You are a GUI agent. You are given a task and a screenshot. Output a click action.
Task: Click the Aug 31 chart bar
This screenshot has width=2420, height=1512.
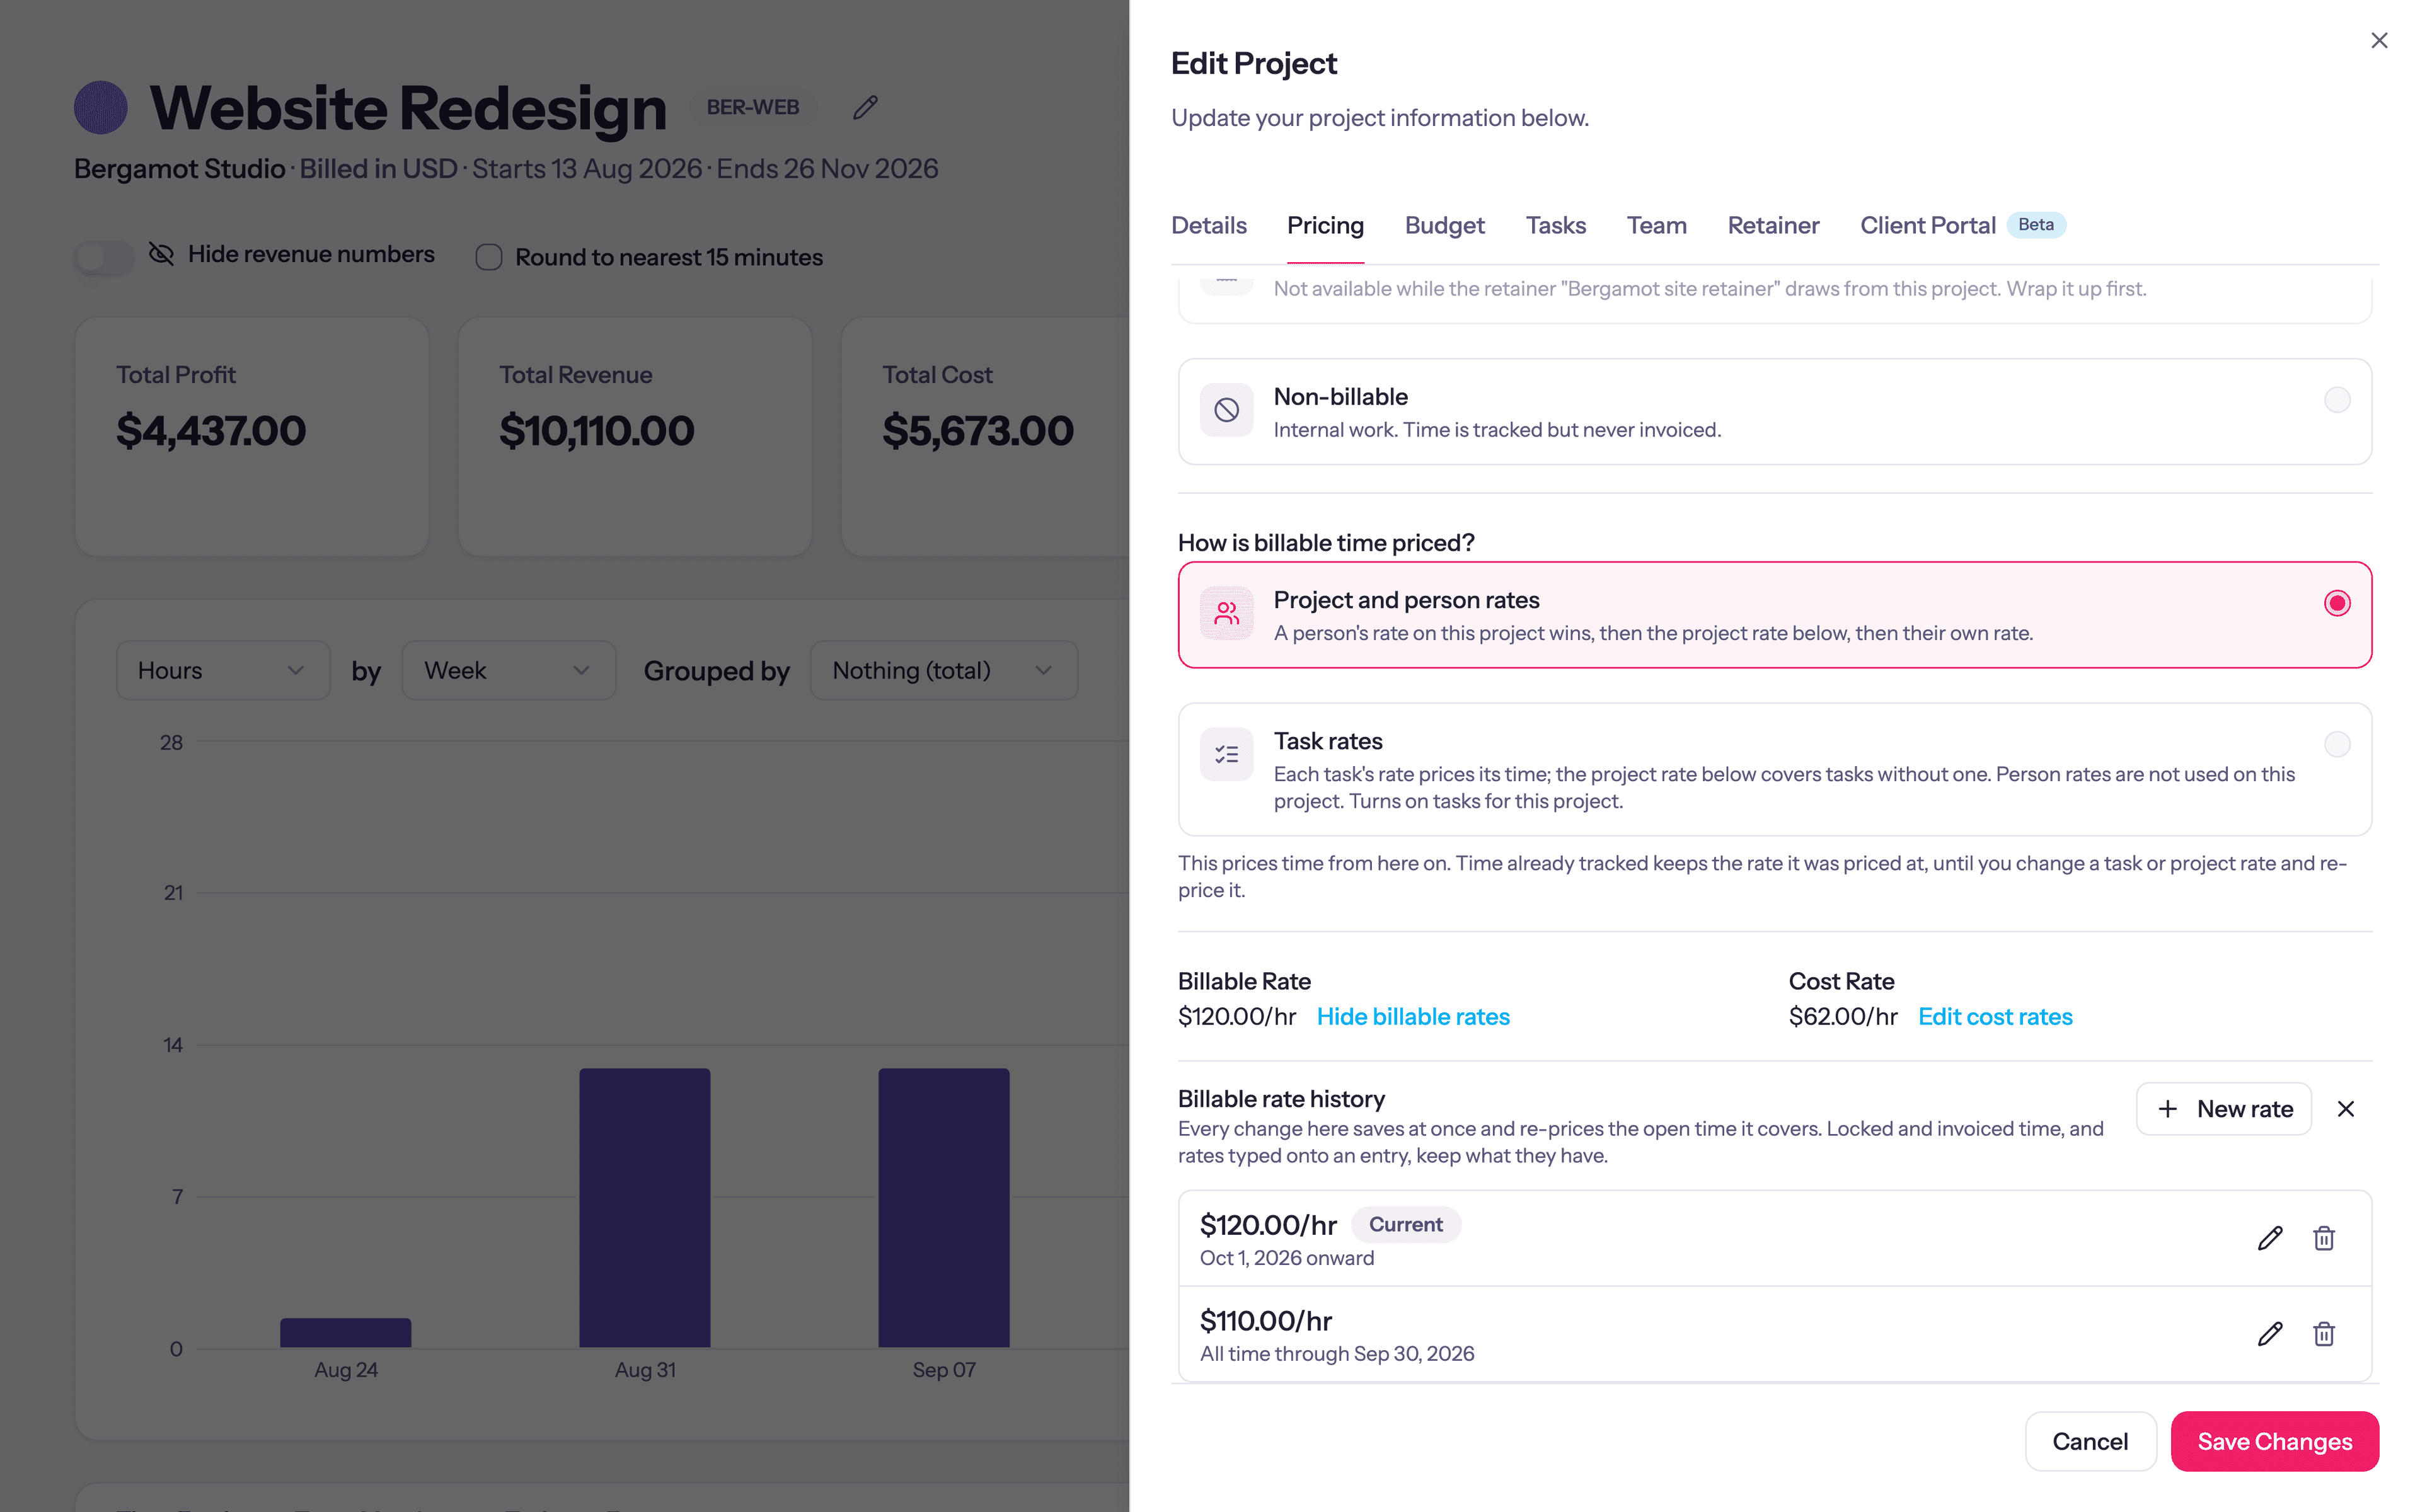pyautogui.click(x=645, y=1207)
